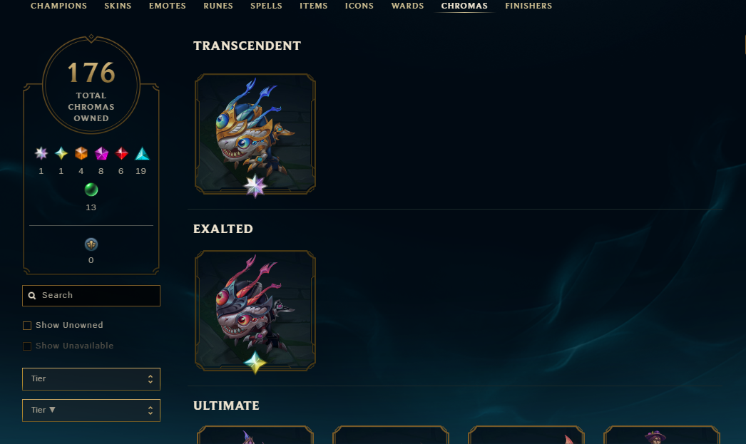Toggle the Show Unavailable checkbox
This screenshot has height=444, width=746.
point(27,346)
